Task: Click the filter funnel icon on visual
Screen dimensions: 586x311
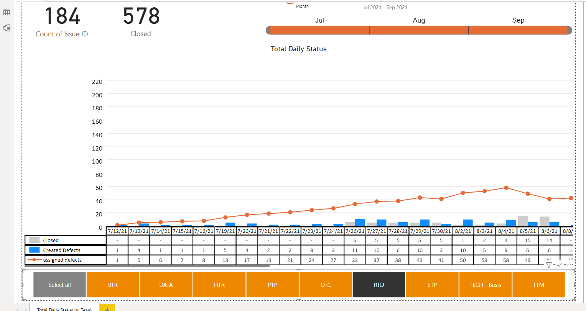Action: pos(549,265)
